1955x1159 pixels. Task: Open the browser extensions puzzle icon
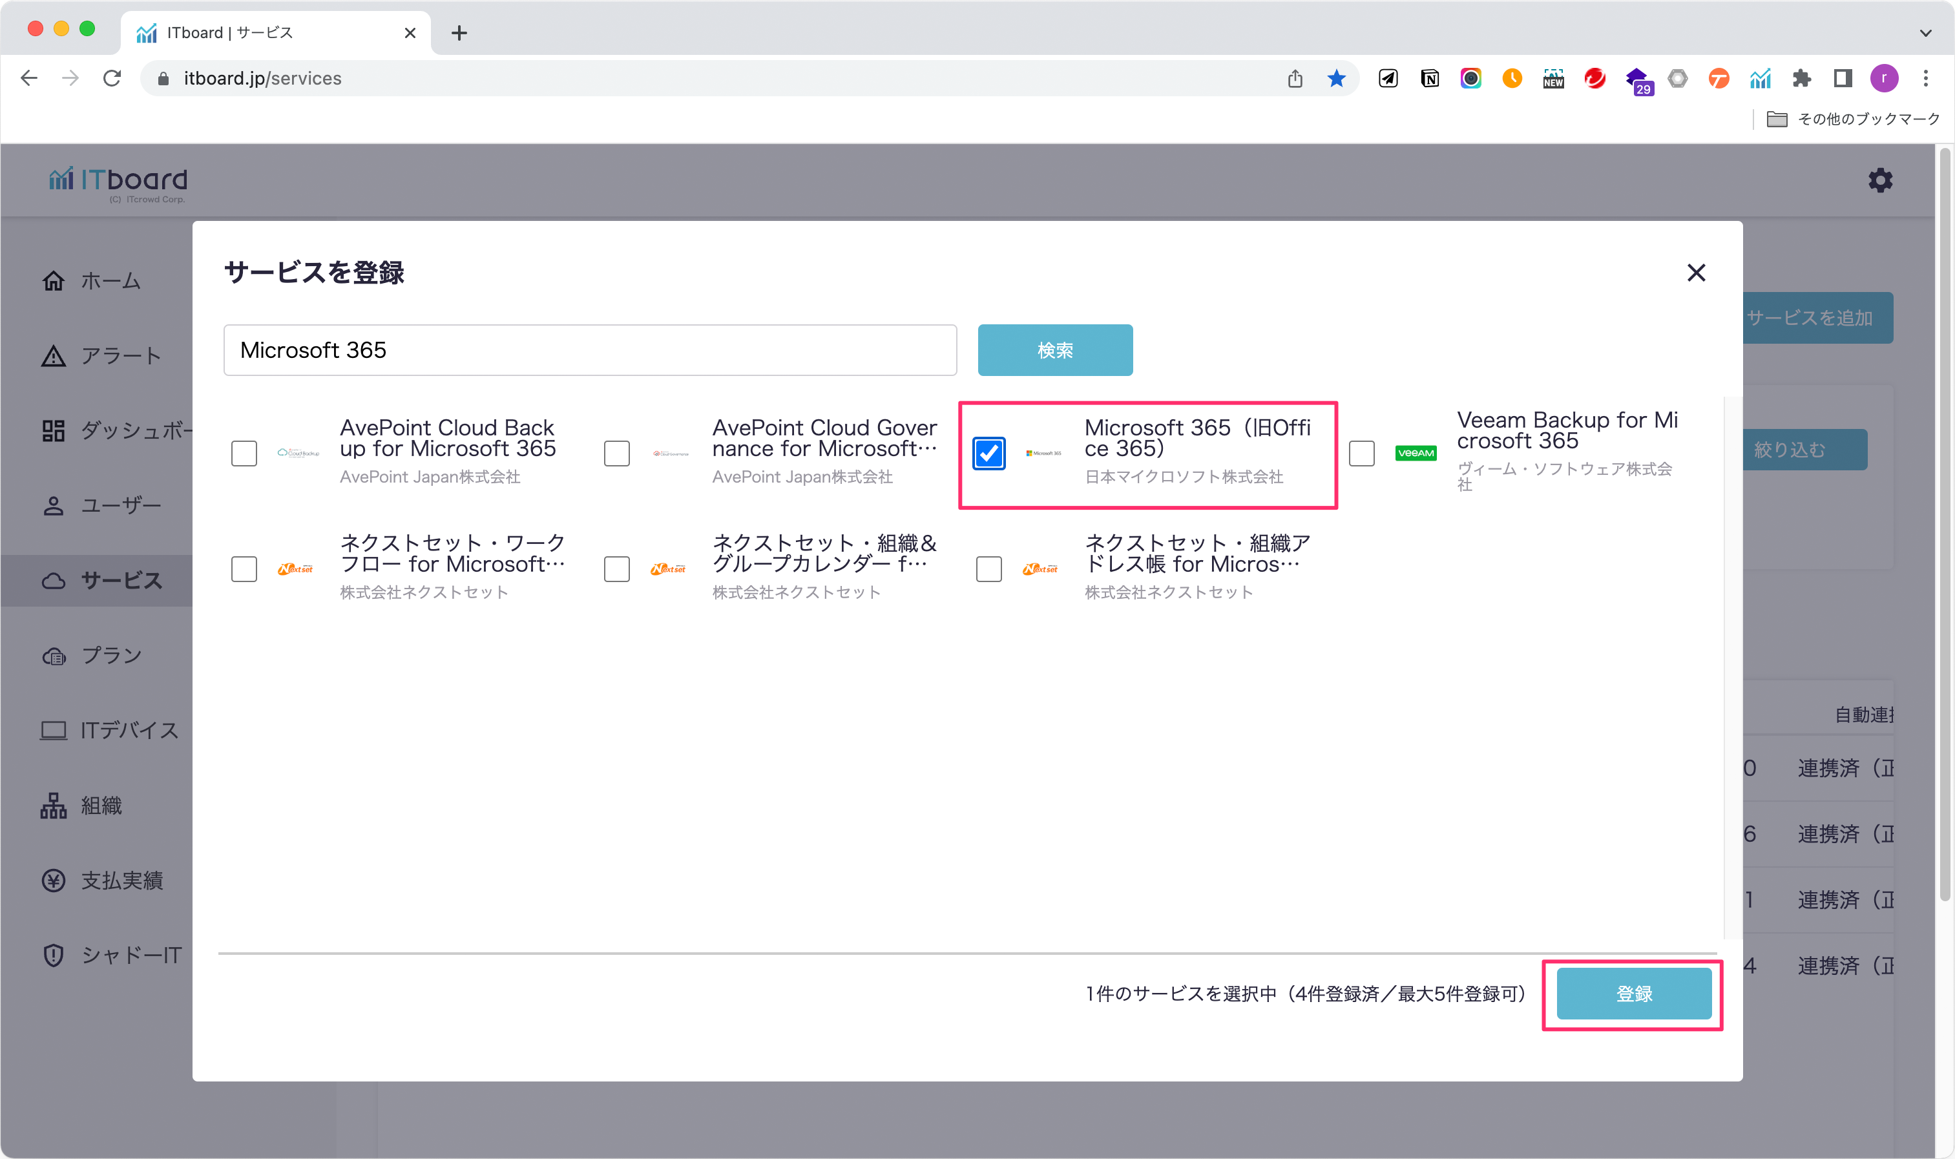1801,78
